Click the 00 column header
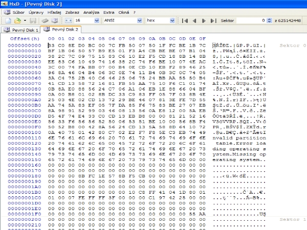Image resolution: width=307 pixels, height=230 pixels. [x=51, y=39]
